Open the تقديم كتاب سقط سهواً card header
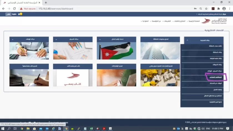Viewport: 233px width, 131px height. coord(29,66)
